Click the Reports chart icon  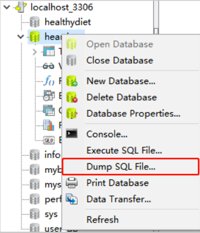(48, 125)
